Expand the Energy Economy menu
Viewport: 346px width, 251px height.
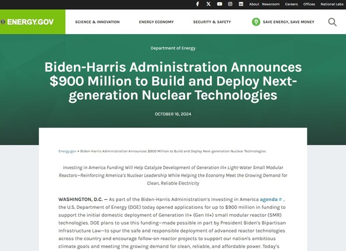coord(156,22)
